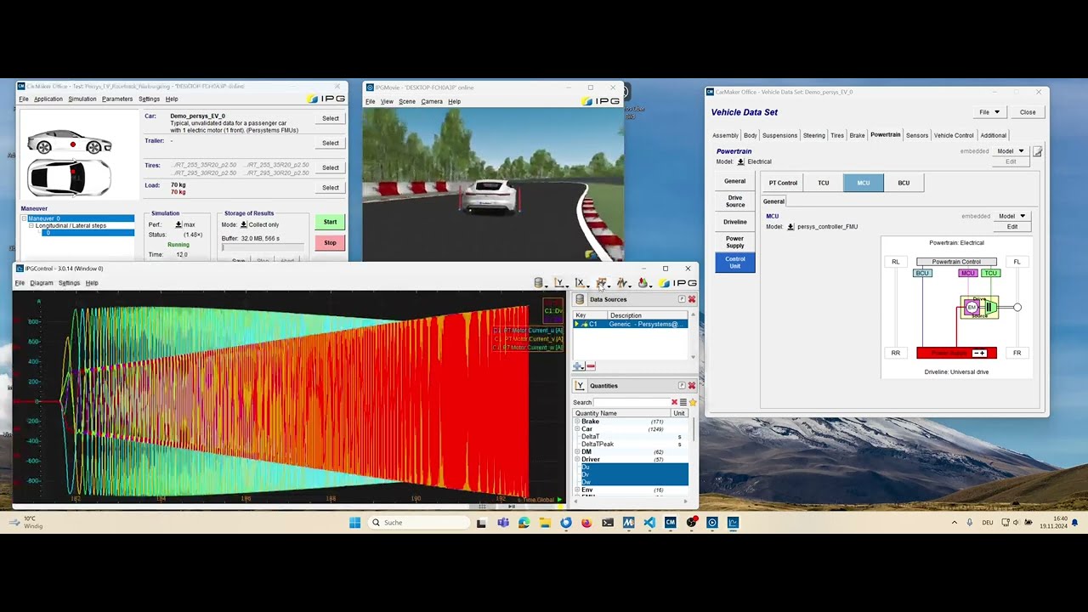Image resolution: width=1088 pixels, height=612 pixels.
Task: Open the Diagram menu in IPGControl
Action: click(x=42, y=283)
